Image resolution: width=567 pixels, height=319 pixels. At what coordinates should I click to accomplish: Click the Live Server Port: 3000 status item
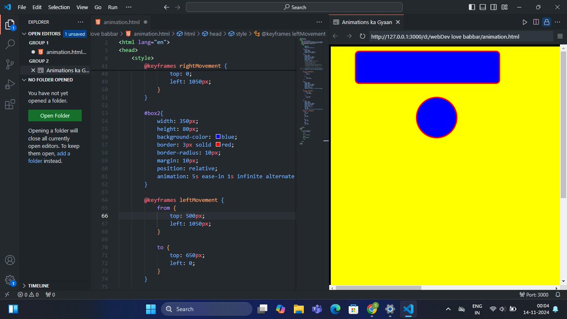(x=534, y=294)
